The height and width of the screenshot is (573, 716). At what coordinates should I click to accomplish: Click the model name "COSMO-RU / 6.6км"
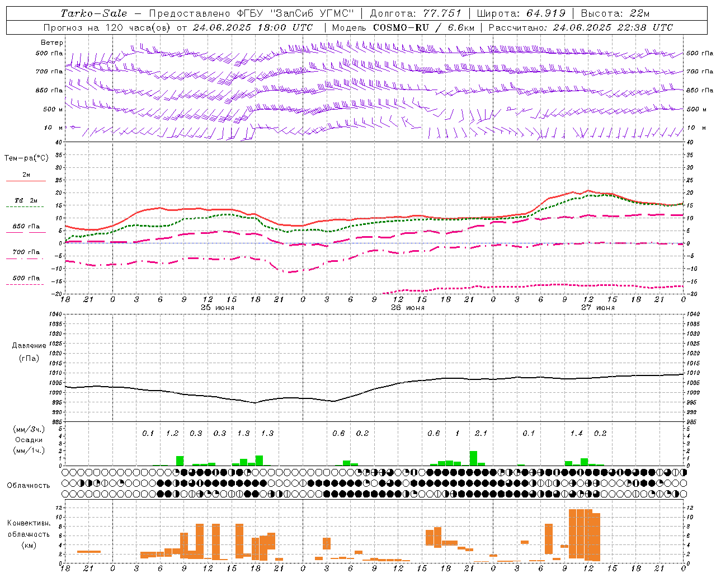pos(423,27)
